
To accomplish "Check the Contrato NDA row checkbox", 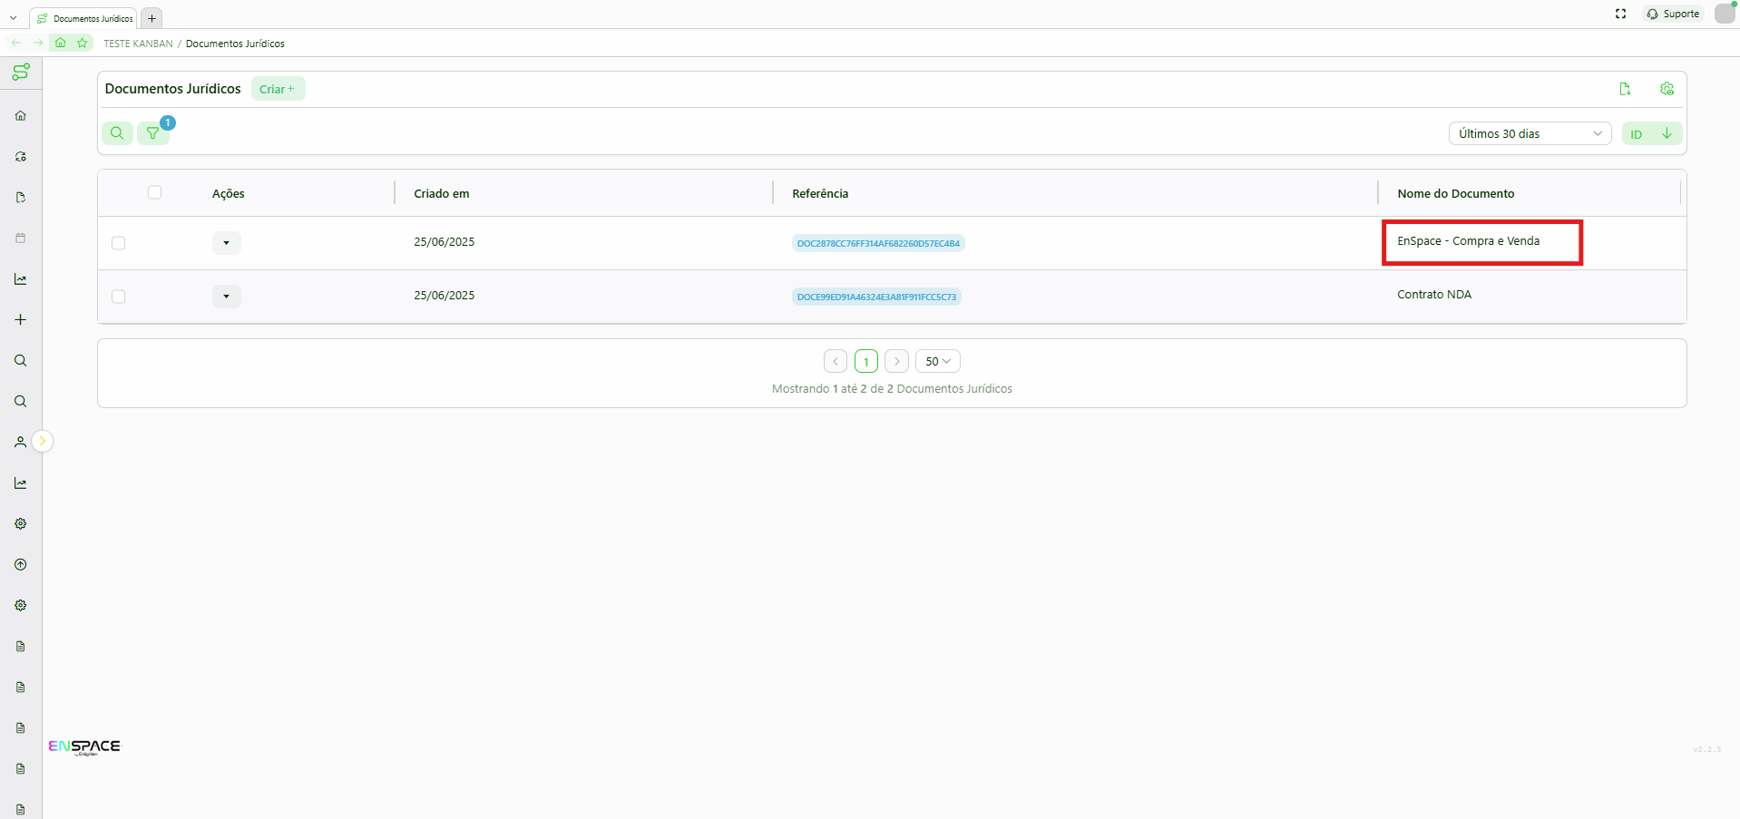I will (x=119, y=297).
